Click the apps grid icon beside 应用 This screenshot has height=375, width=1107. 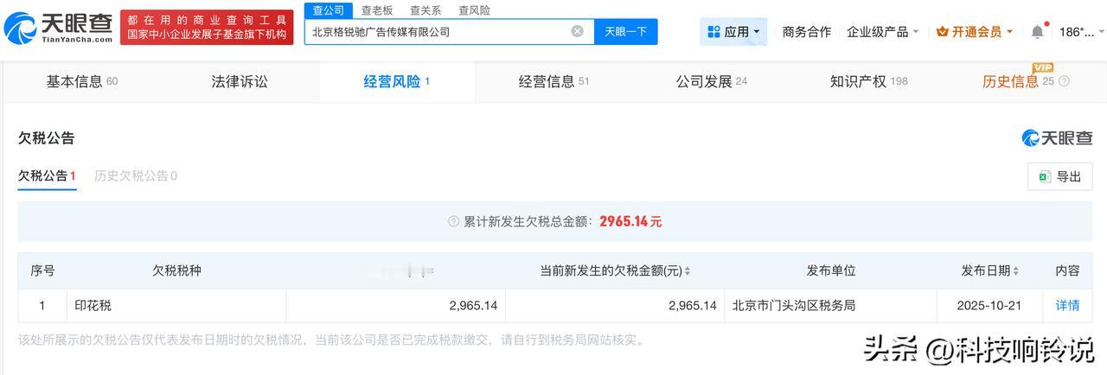pyautogui.click(x=713, y=32)
